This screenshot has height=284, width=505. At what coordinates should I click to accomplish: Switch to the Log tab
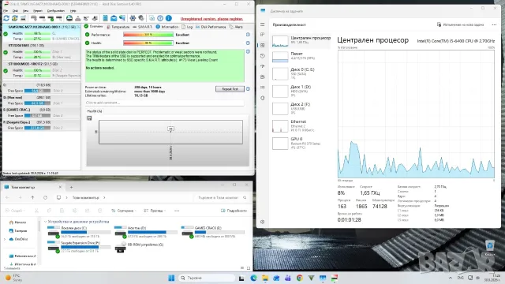187,27
